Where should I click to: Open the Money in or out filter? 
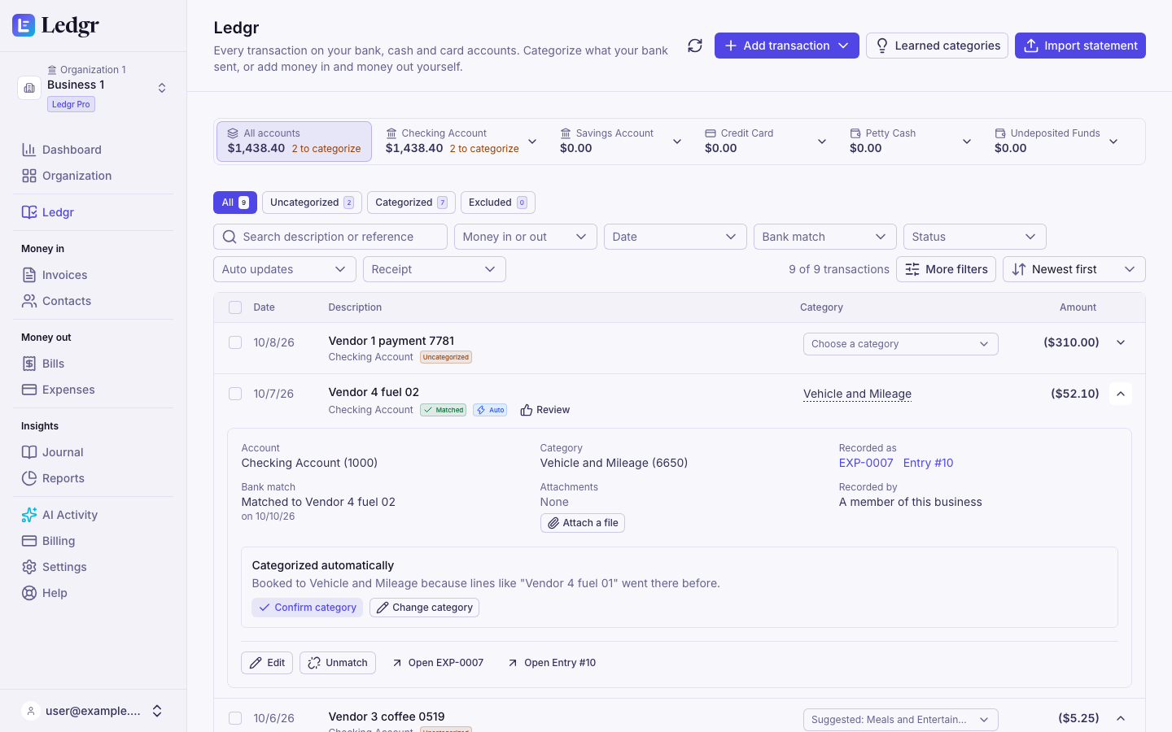click(526, 237)
